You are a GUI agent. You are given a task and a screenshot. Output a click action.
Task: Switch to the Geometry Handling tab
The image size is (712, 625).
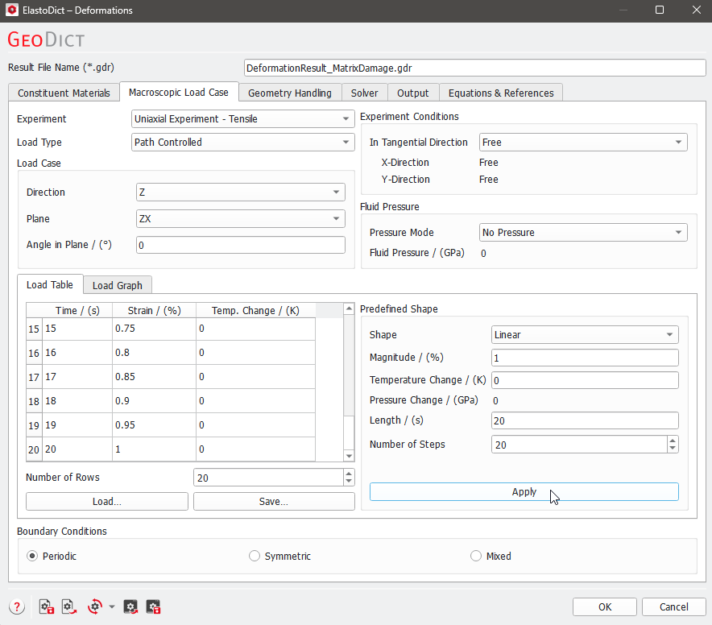click(x=289, y=93)
